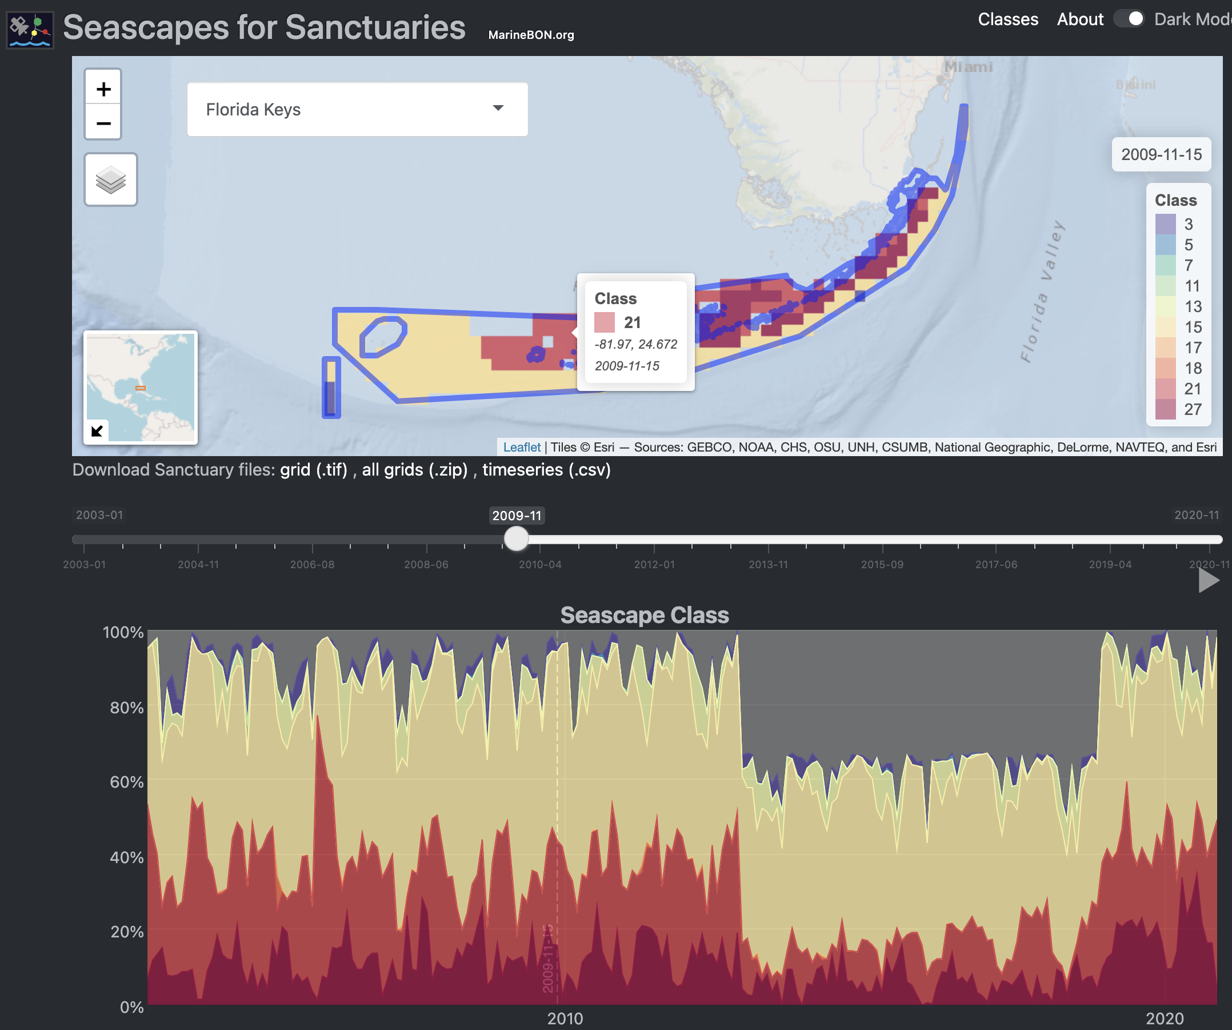Zoom in on the map
Viewport: 1232px width, 1030px height.
(x=103, y=89)
